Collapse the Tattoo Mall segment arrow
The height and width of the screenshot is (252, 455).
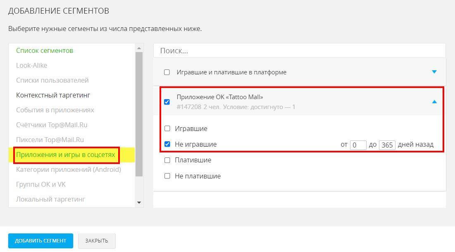click(434, 102)
